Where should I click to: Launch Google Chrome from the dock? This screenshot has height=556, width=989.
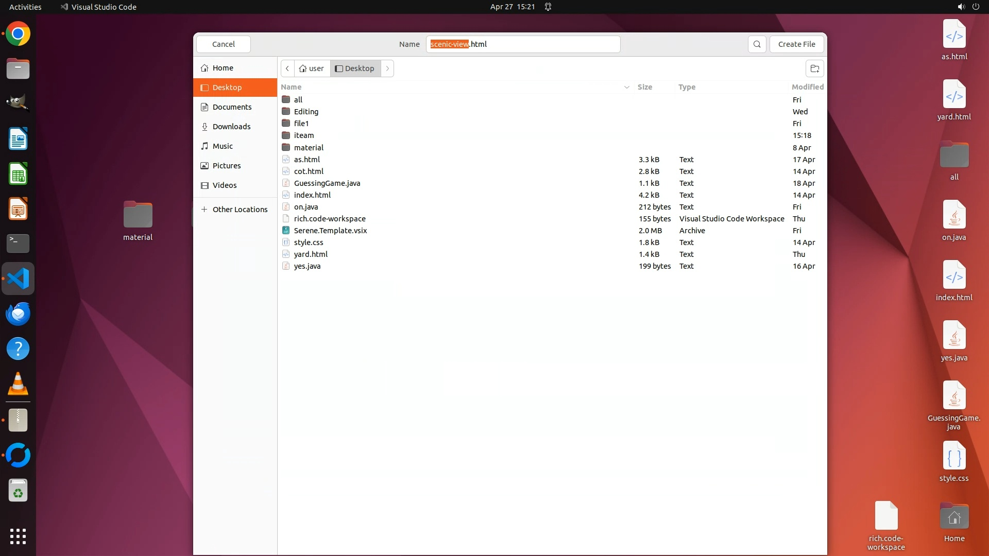click(x=18, y=34)
